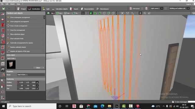Click the Entire project calculation button
Screen dimensions: 195x109
click(x=135, y=8)
